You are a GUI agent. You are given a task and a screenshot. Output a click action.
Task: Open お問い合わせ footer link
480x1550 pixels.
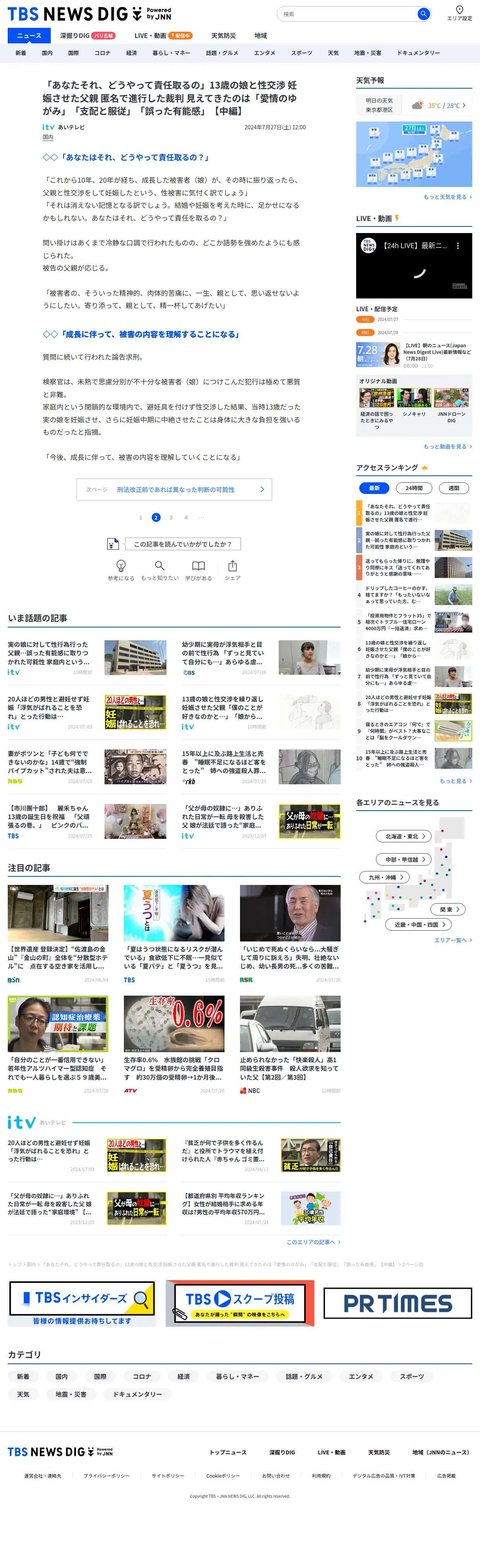[x=276, y=1475]
